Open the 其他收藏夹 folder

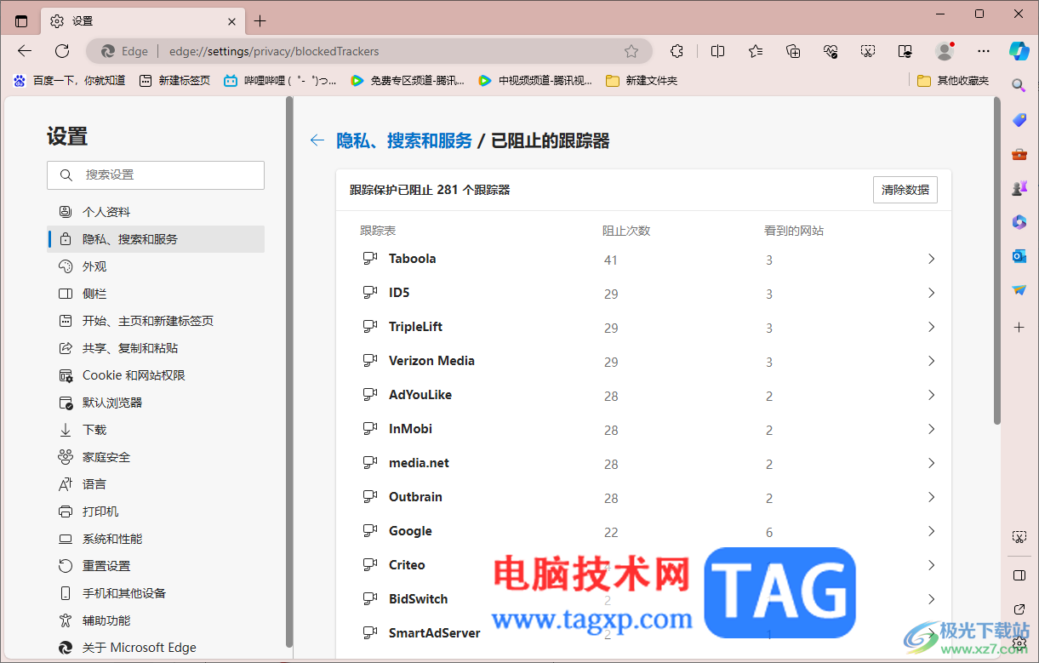pyautogui.click(x=954, y=81)
